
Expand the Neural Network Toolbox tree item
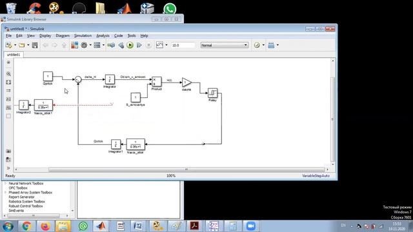click(x=5, y=183)
